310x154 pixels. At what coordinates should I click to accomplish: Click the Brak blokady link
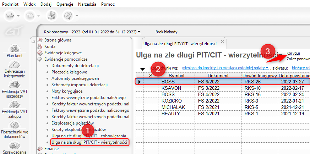pos(167,32)
